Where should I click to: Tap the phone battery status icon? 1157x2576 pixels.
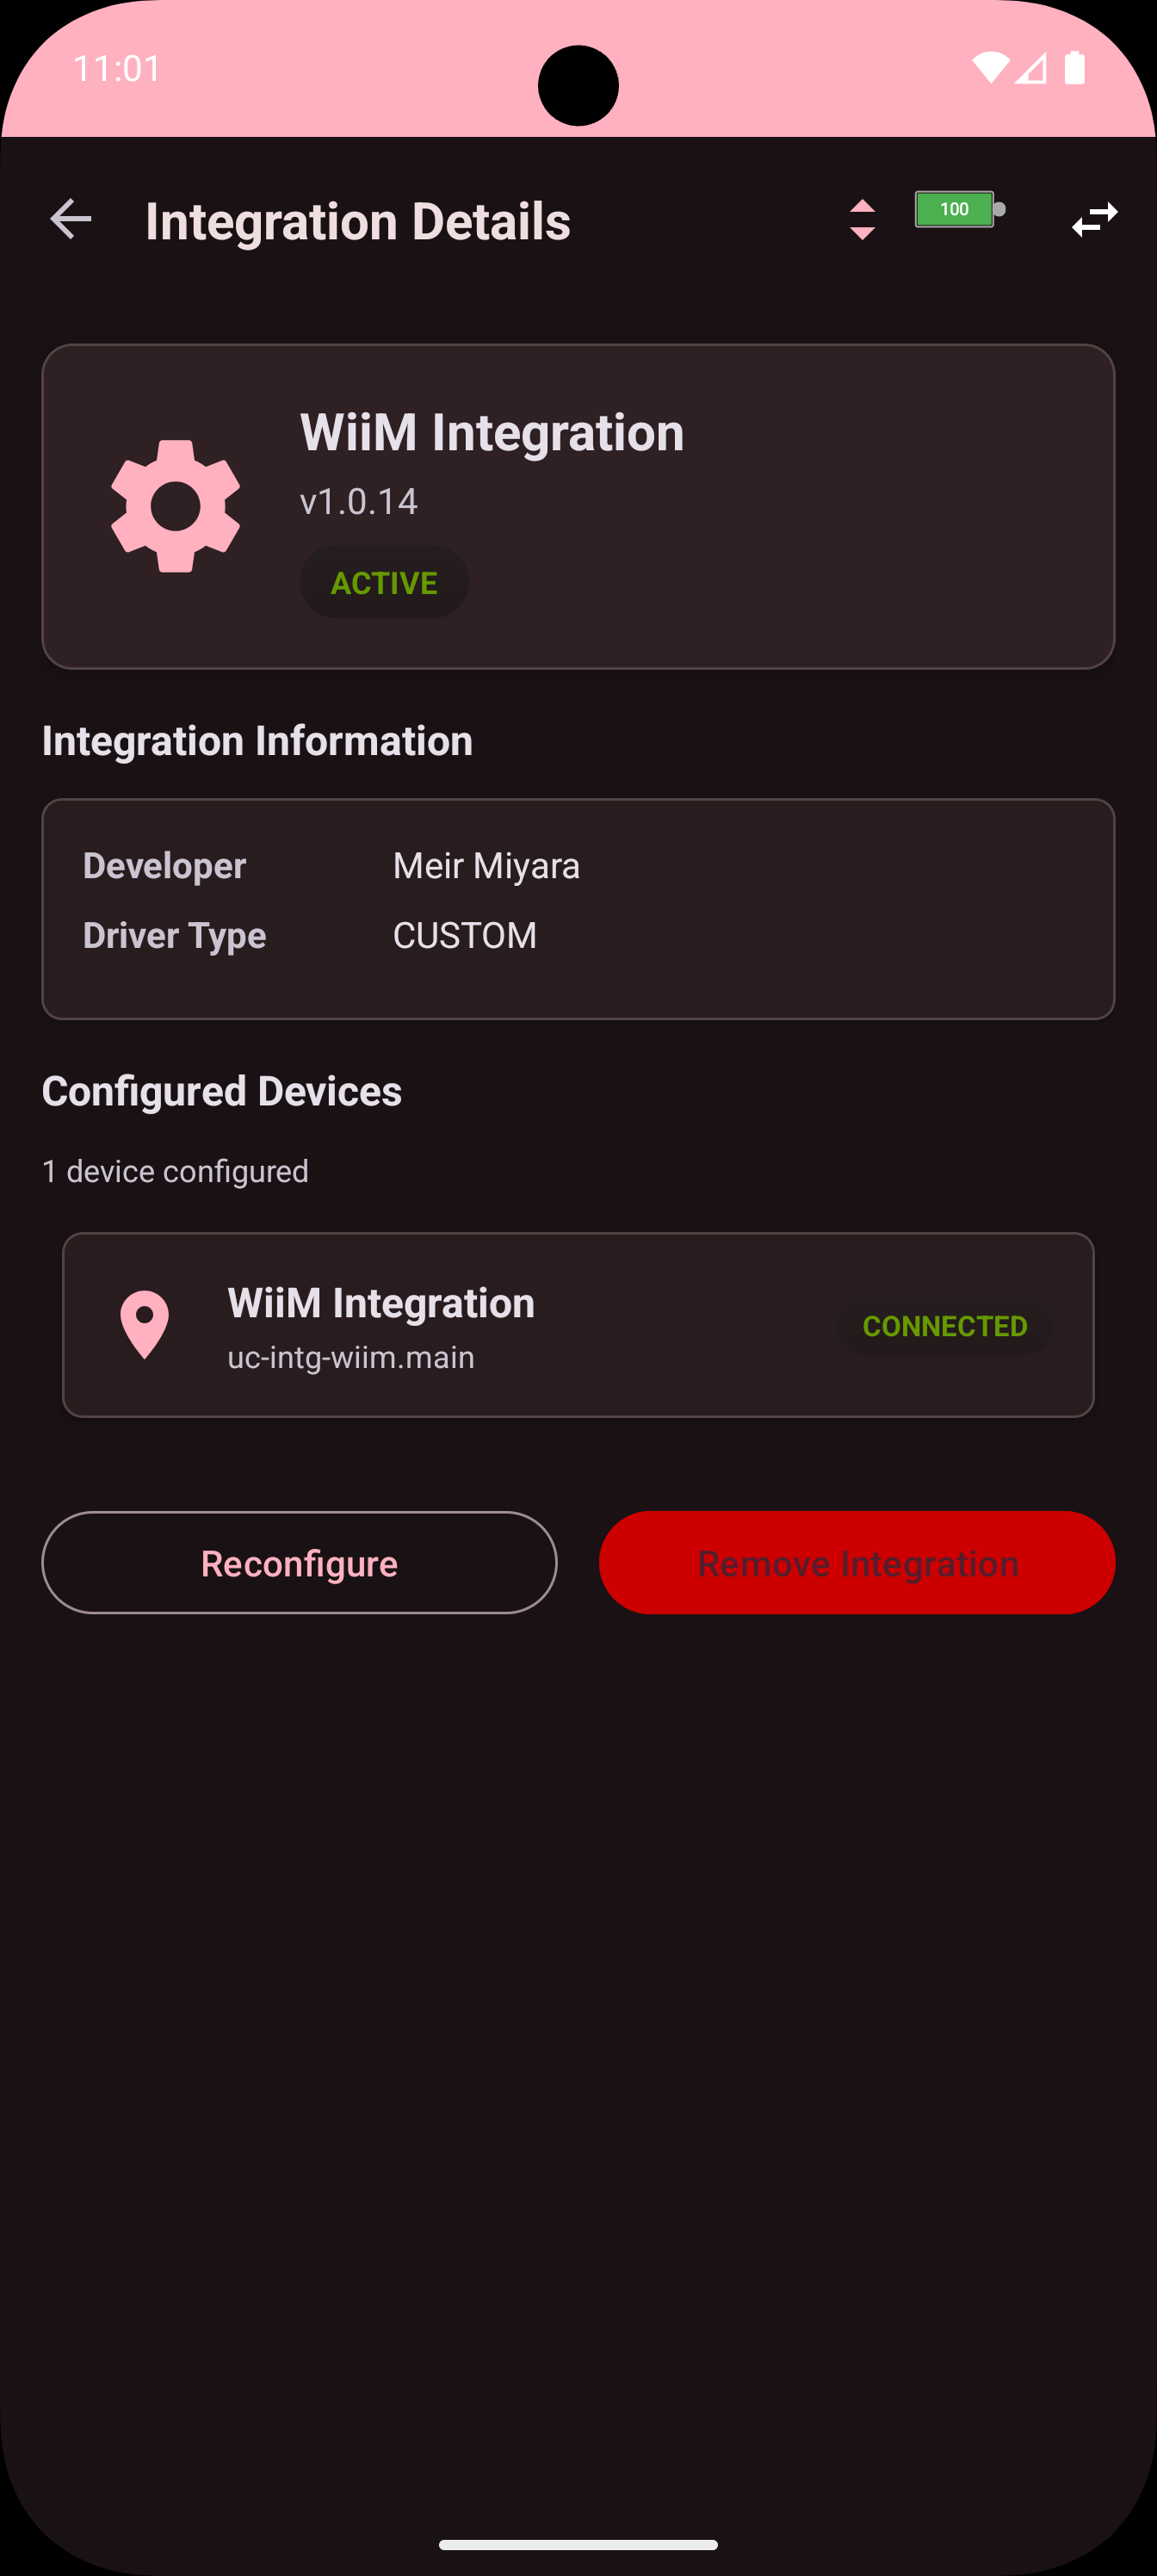click(x=1075, y=68)
